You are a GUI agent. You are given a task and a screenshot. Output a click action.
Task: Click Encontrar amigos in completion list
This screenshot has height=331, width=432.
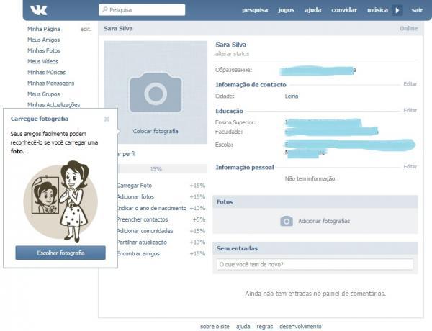coord(140,254)
